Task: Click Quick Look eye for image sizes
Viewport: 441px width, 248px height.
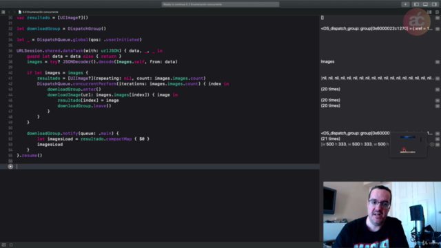Action: [432, 144]
